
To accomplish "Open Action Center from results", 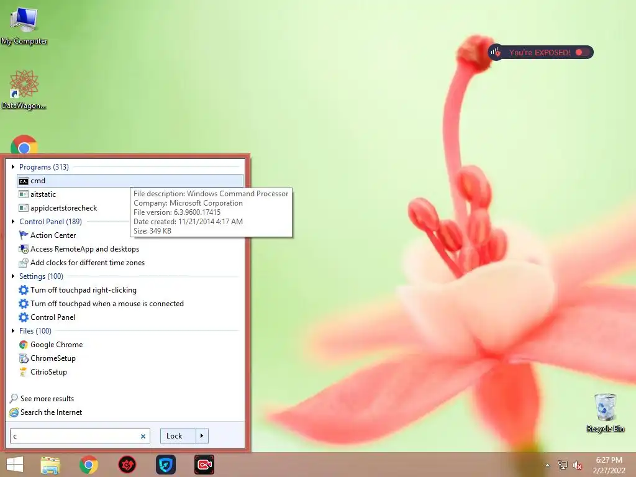I will pos(47,235).
